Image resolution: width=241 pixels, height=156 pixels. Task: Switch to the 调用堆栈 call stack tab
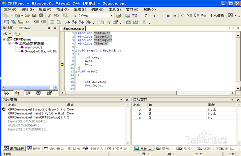point(14,149)
